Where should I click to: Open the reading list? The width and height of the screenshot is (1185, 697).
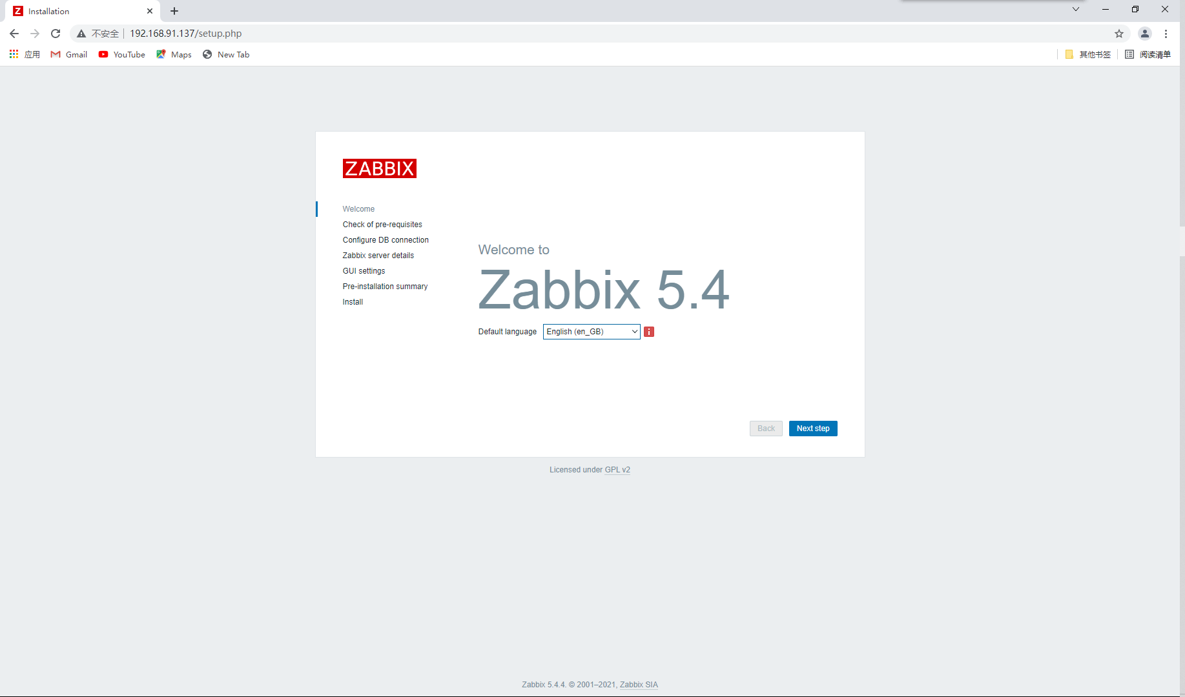(x=1148, y=54)
